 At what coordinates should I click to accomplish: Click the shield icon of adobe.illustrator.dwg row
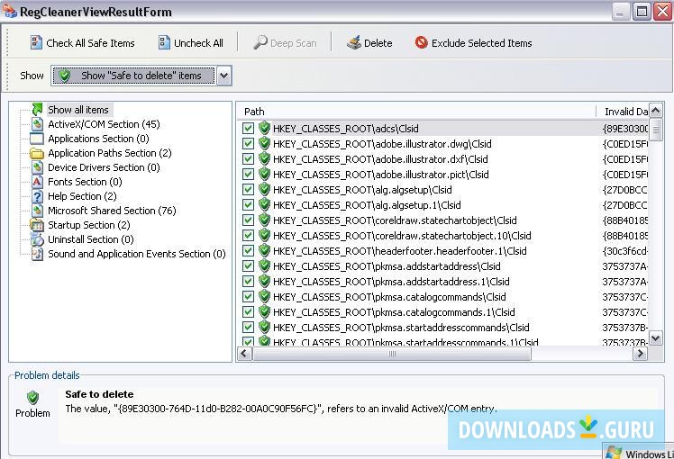point(264,143)
